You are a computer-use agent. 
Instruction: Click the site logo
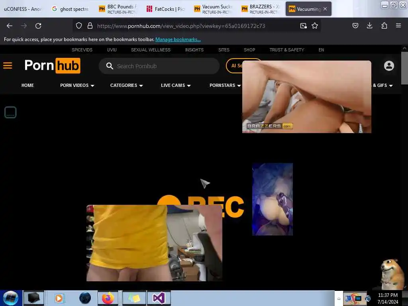click(x=52, y=66)
